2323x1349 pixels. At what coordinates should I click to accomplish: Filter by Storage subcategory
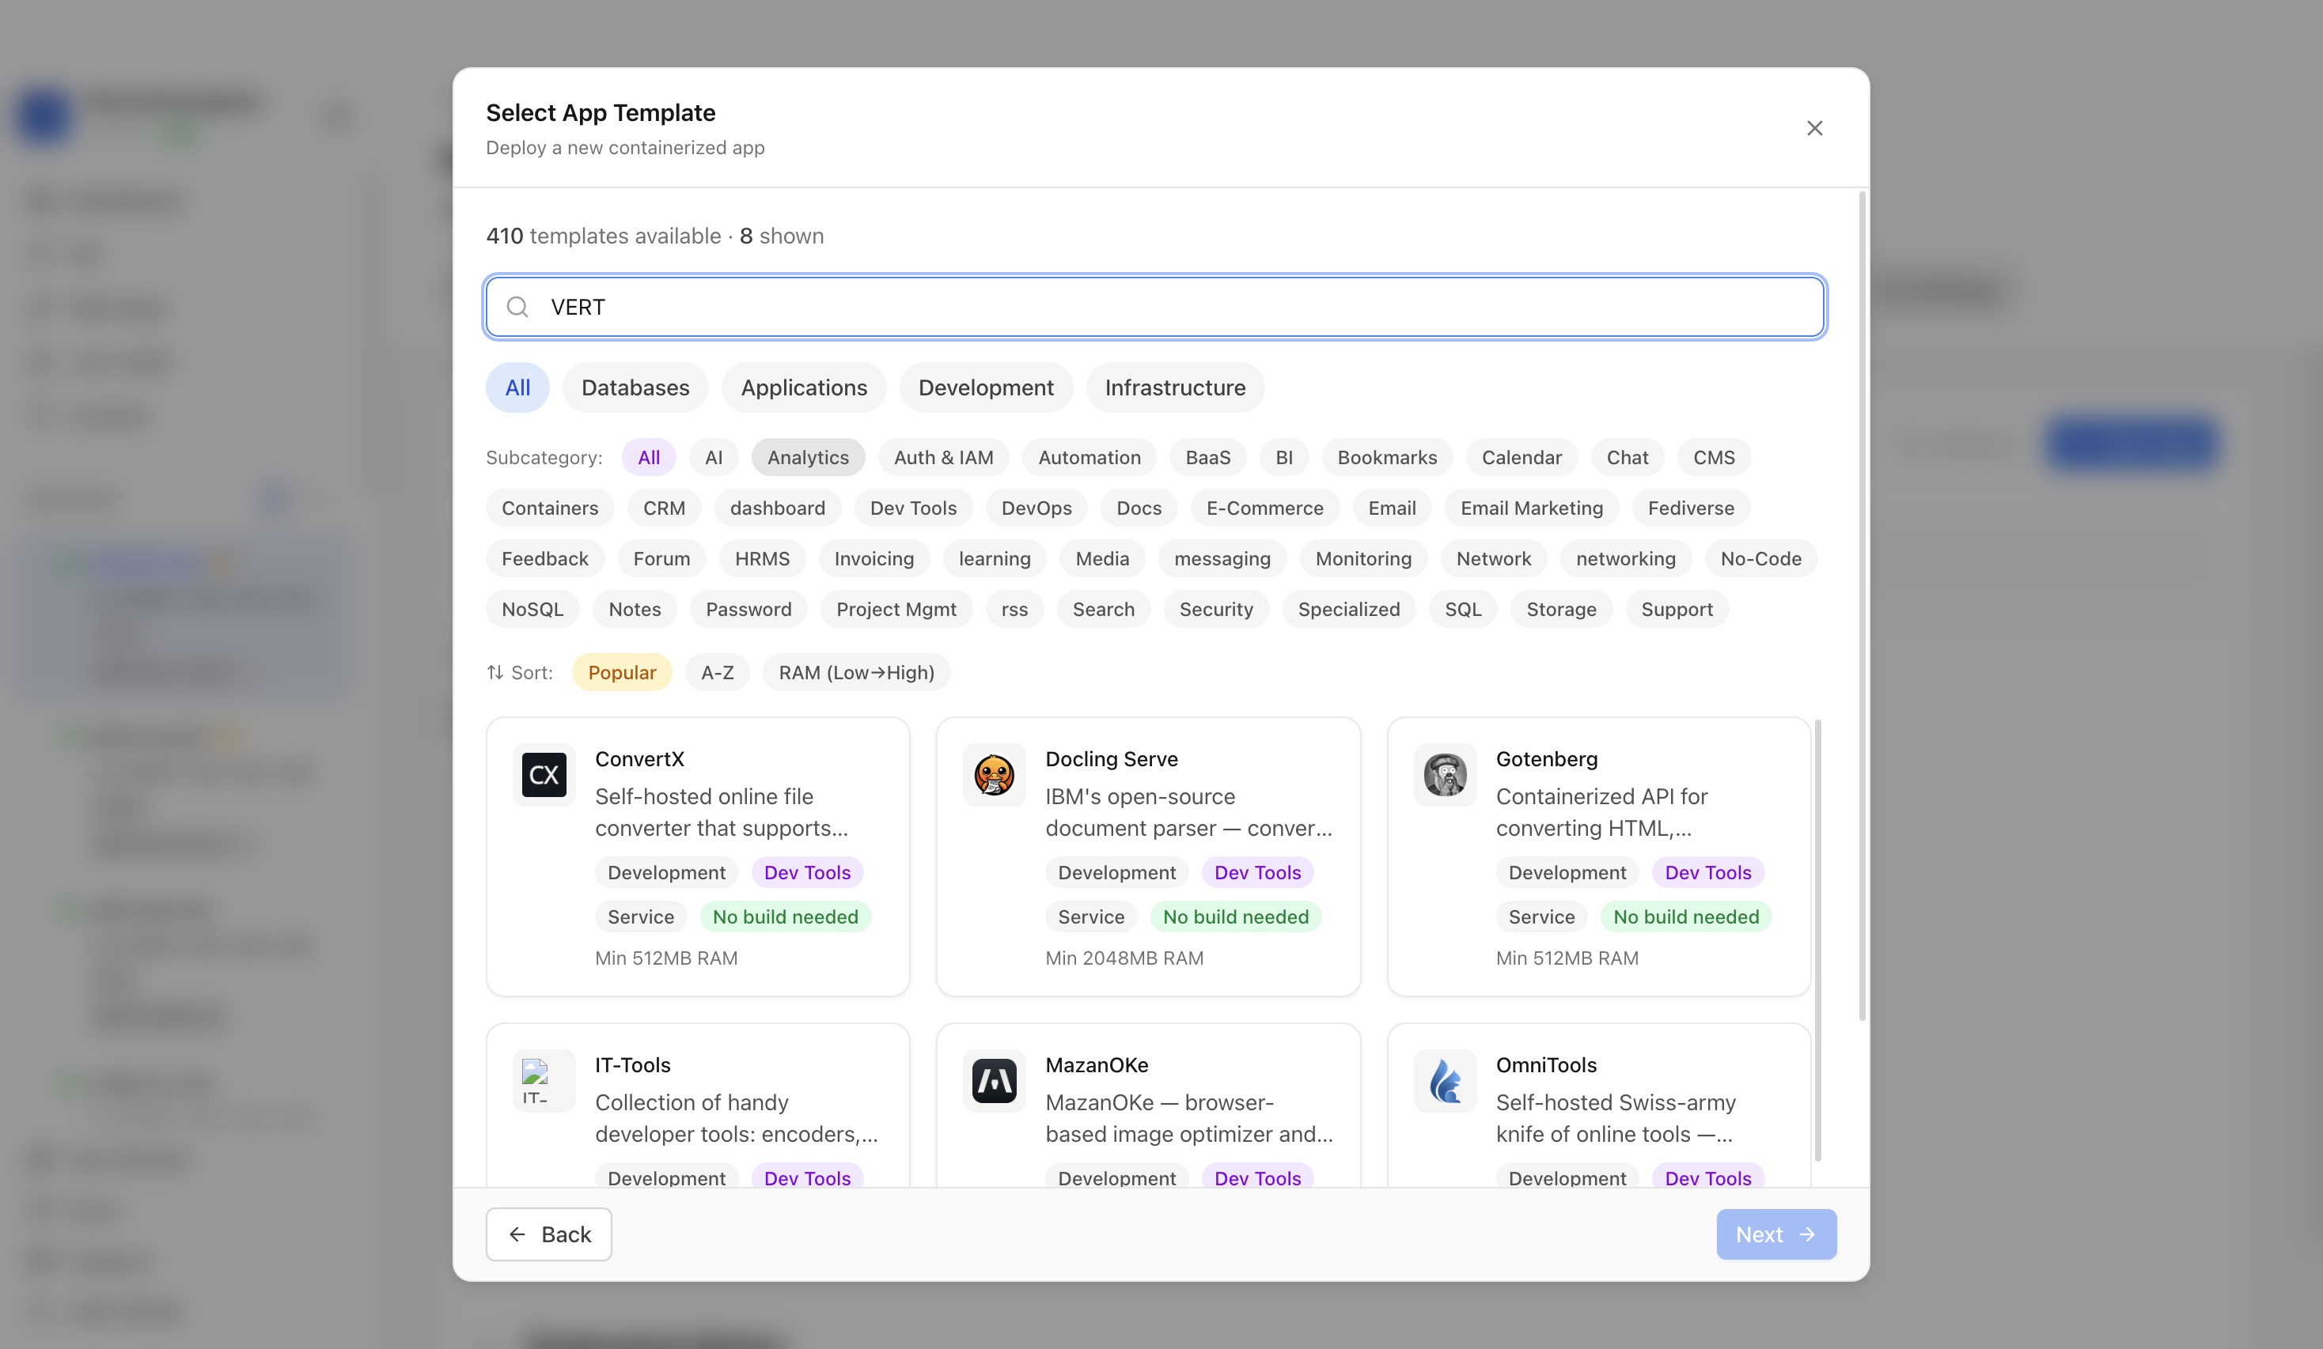(x=1560, y=609)
